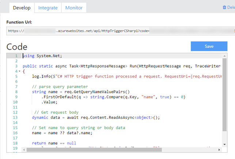235x159 pixels.
Task: Click line number 13 in the gutter
Action: click(x=15, y=117)
